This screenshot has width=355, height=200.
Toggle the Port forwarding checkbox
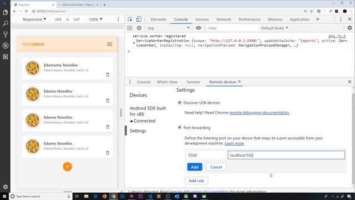point(180,127)
